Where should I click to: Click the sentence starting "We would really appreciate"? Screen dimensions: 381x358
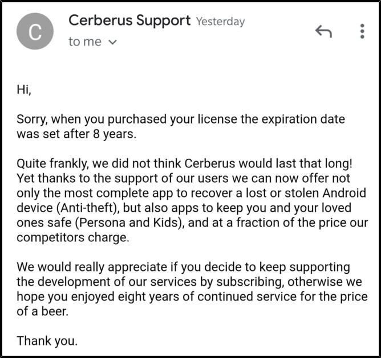(x=192, y=289)
